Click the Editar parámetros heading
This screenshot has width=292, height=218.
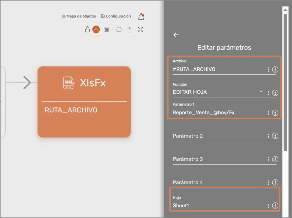tap(224, 48)
